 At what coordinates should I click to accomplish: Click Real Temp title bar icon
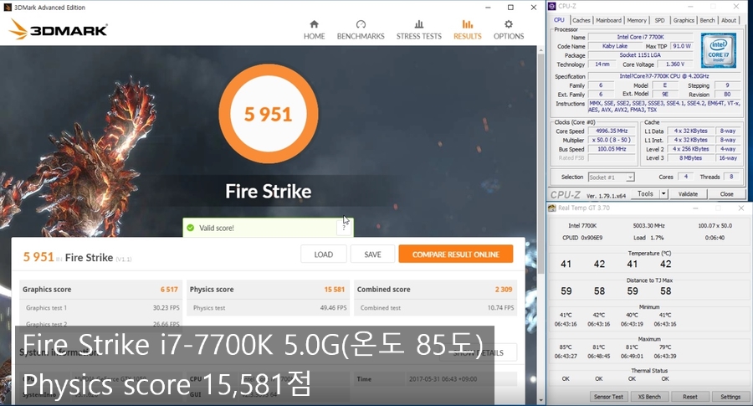pos(552,208)
